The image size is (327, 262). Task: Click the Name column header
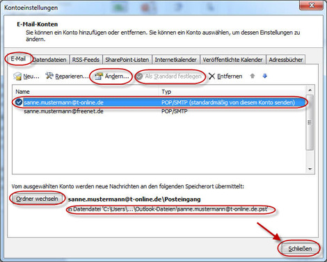click(x=86, y=92)
